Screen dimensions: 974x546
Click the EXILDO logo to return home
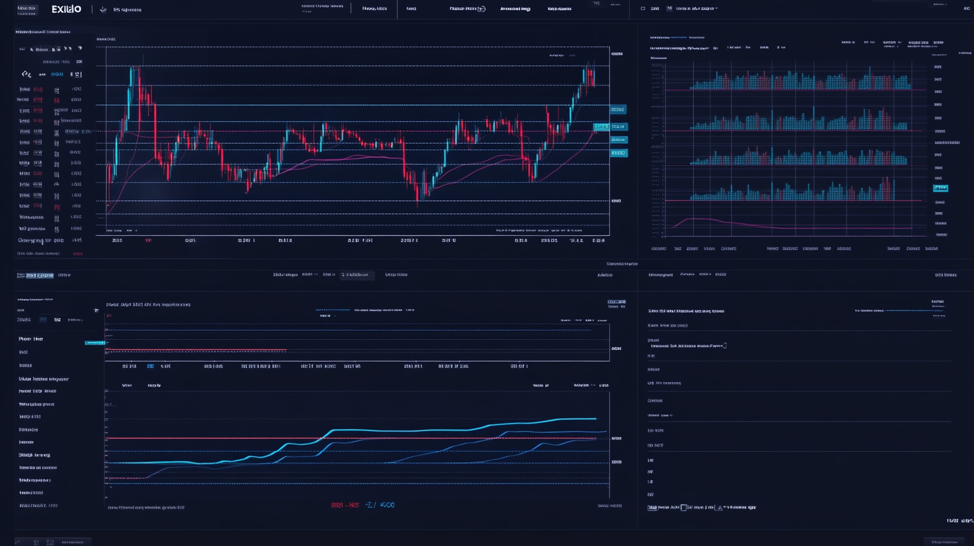66,9
